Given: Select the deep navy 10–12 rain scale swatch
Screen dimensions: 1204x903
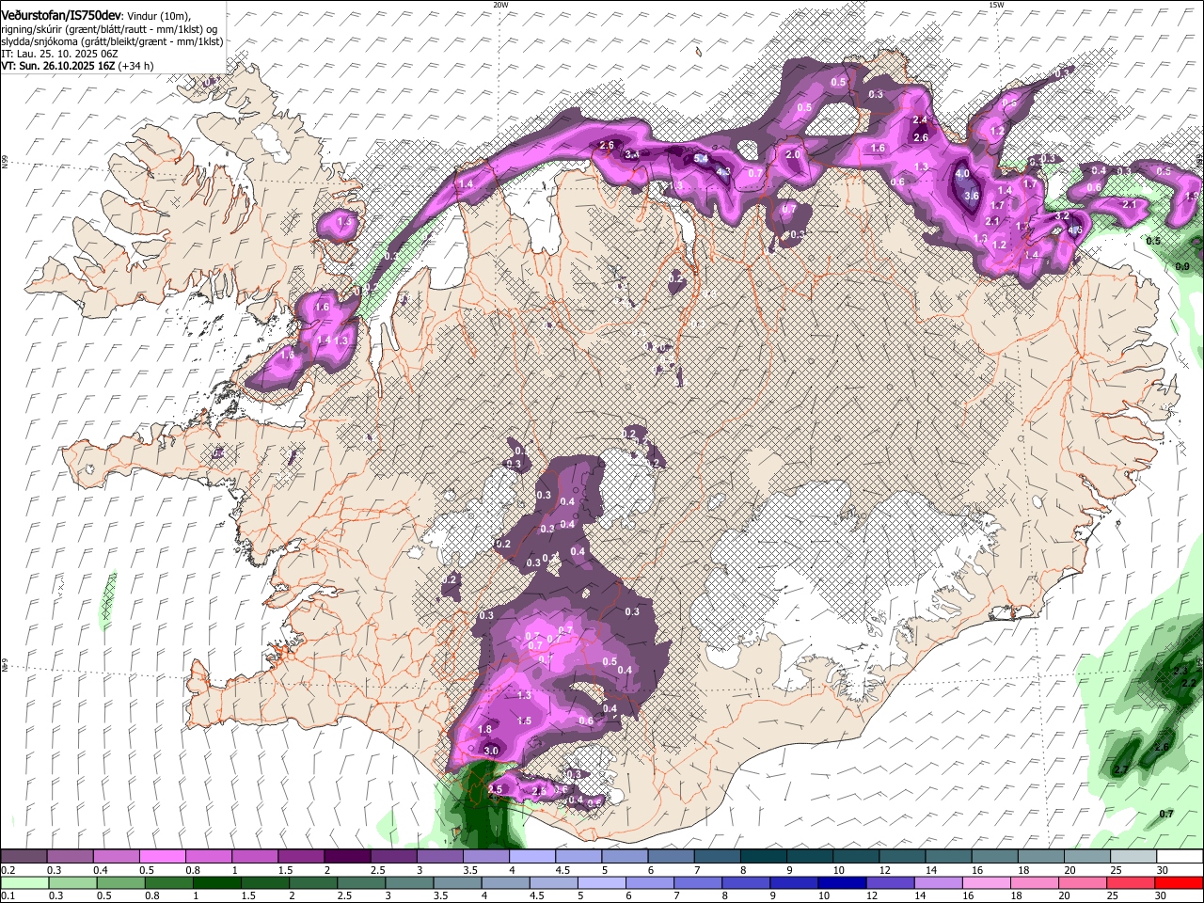Looking at the screenshot, I should (842, 882).
